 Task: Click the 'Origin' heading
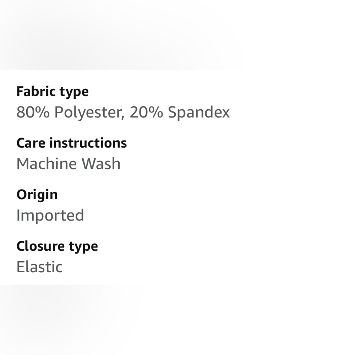pos(37,195)
